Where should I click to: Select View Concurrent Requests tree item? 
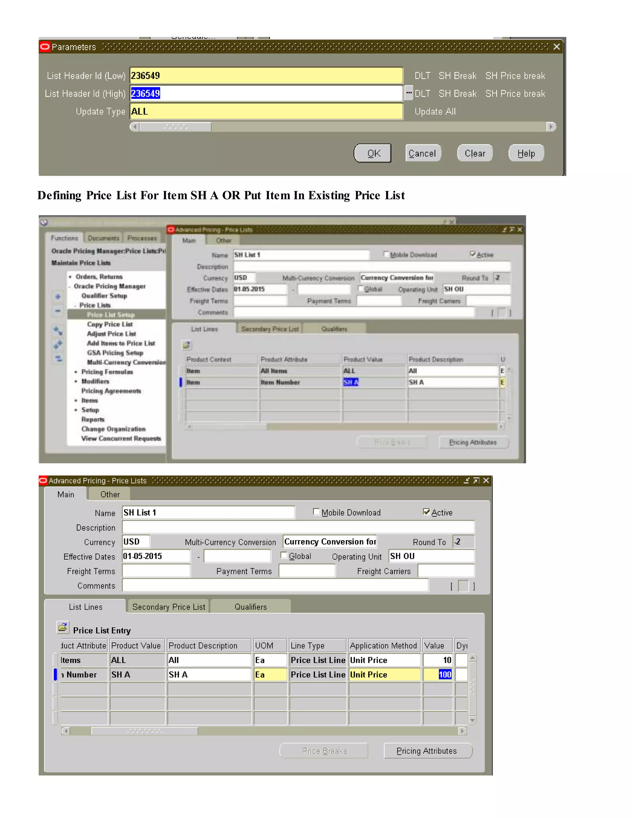pyautogui.click(x=121, y=439)
